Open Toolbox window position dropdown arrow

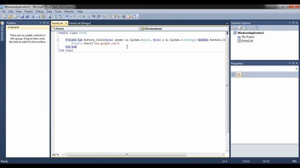point(41,23)
